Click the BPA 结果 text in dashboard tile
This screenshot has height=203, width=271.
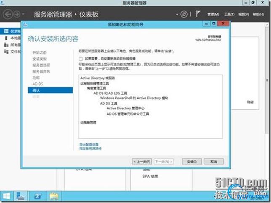click(150, 177)
